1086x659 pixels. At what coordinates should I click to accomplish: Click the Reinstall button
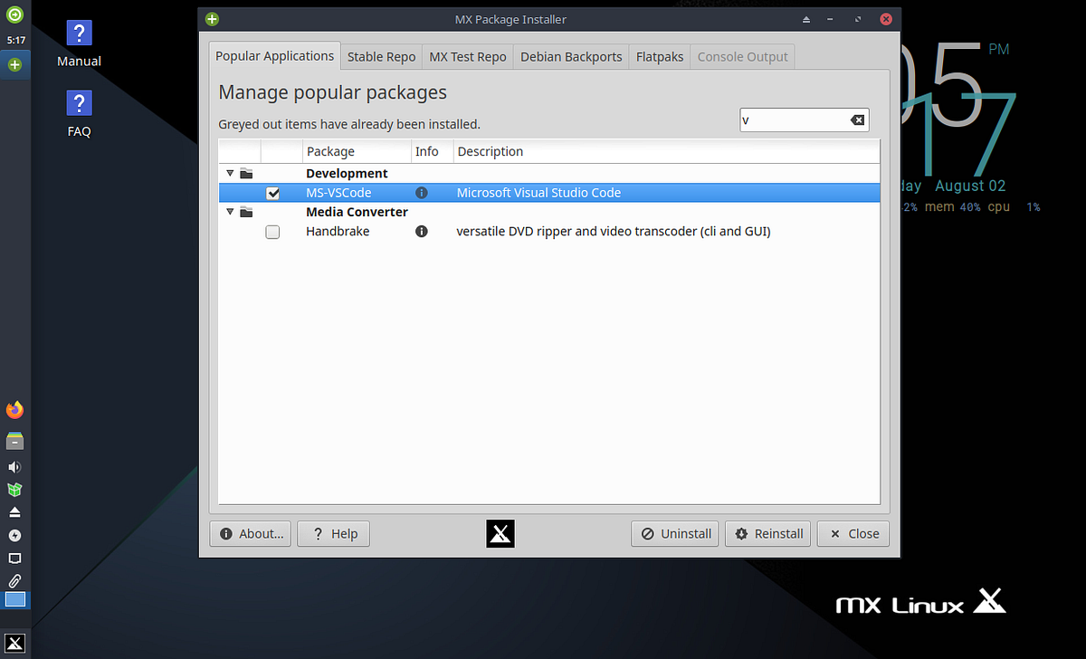pyautogui.click(x=767, y=533)
